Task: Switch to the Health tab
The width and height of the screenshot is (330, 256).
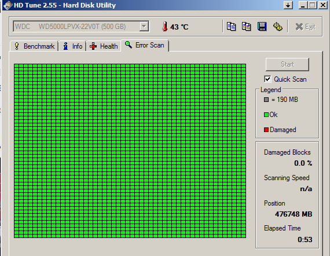Action: click(x=104, y=46)
